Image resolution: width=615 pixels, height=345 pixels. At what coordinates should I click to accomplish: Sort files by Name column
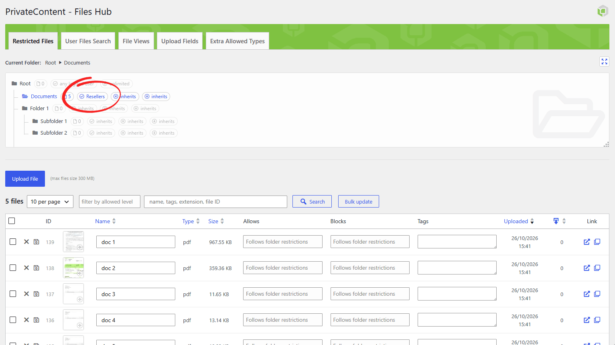pyautogui.click(x=106, y=221)
